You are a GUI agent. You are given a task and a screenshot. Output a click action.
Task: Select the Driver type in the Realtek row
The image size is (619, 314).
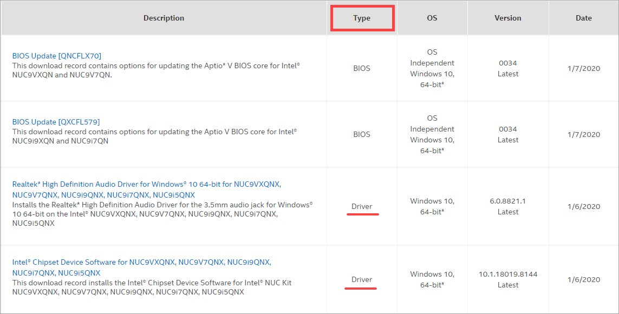click(x=362, y=207)
